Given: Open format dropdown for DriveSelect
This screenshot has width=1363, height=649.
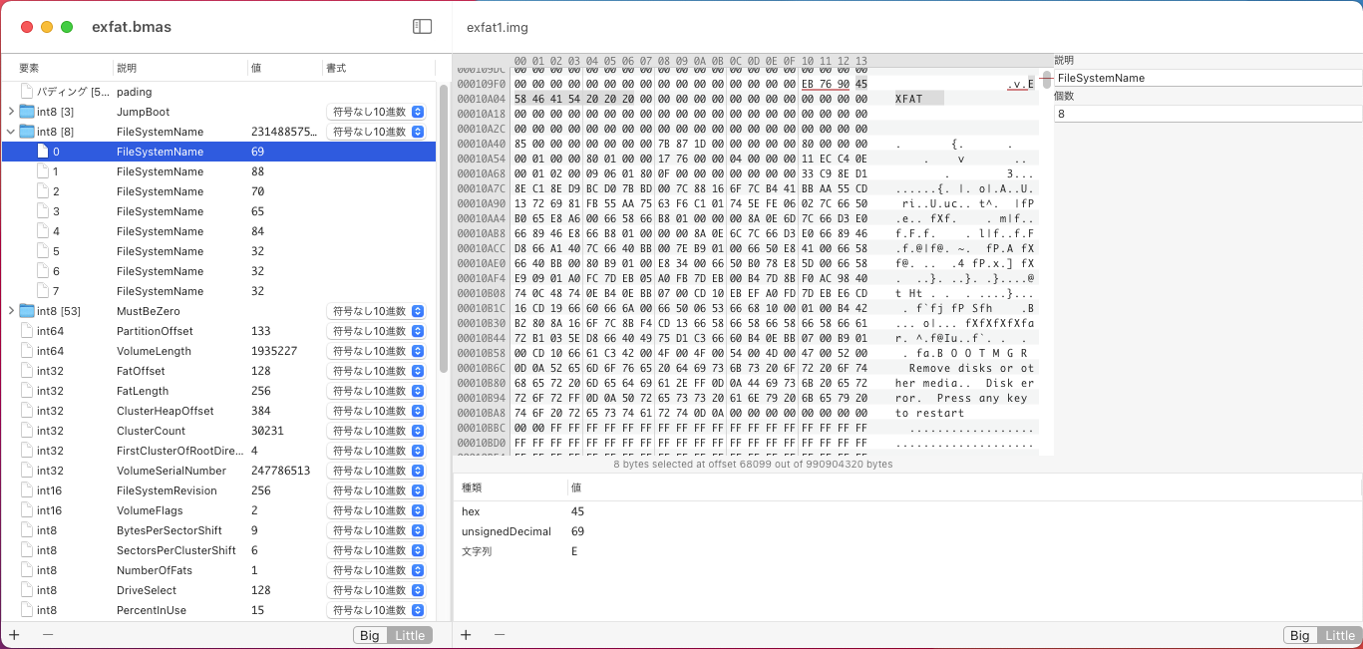Looking at the screenshot, I should point(377,590).
